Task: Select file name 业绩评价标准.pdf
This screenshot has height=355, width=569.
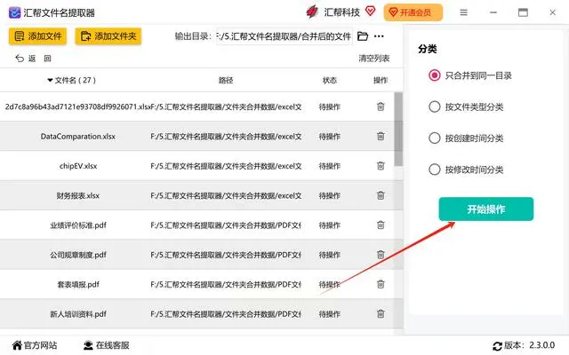Action: click(x=78, y=225)
